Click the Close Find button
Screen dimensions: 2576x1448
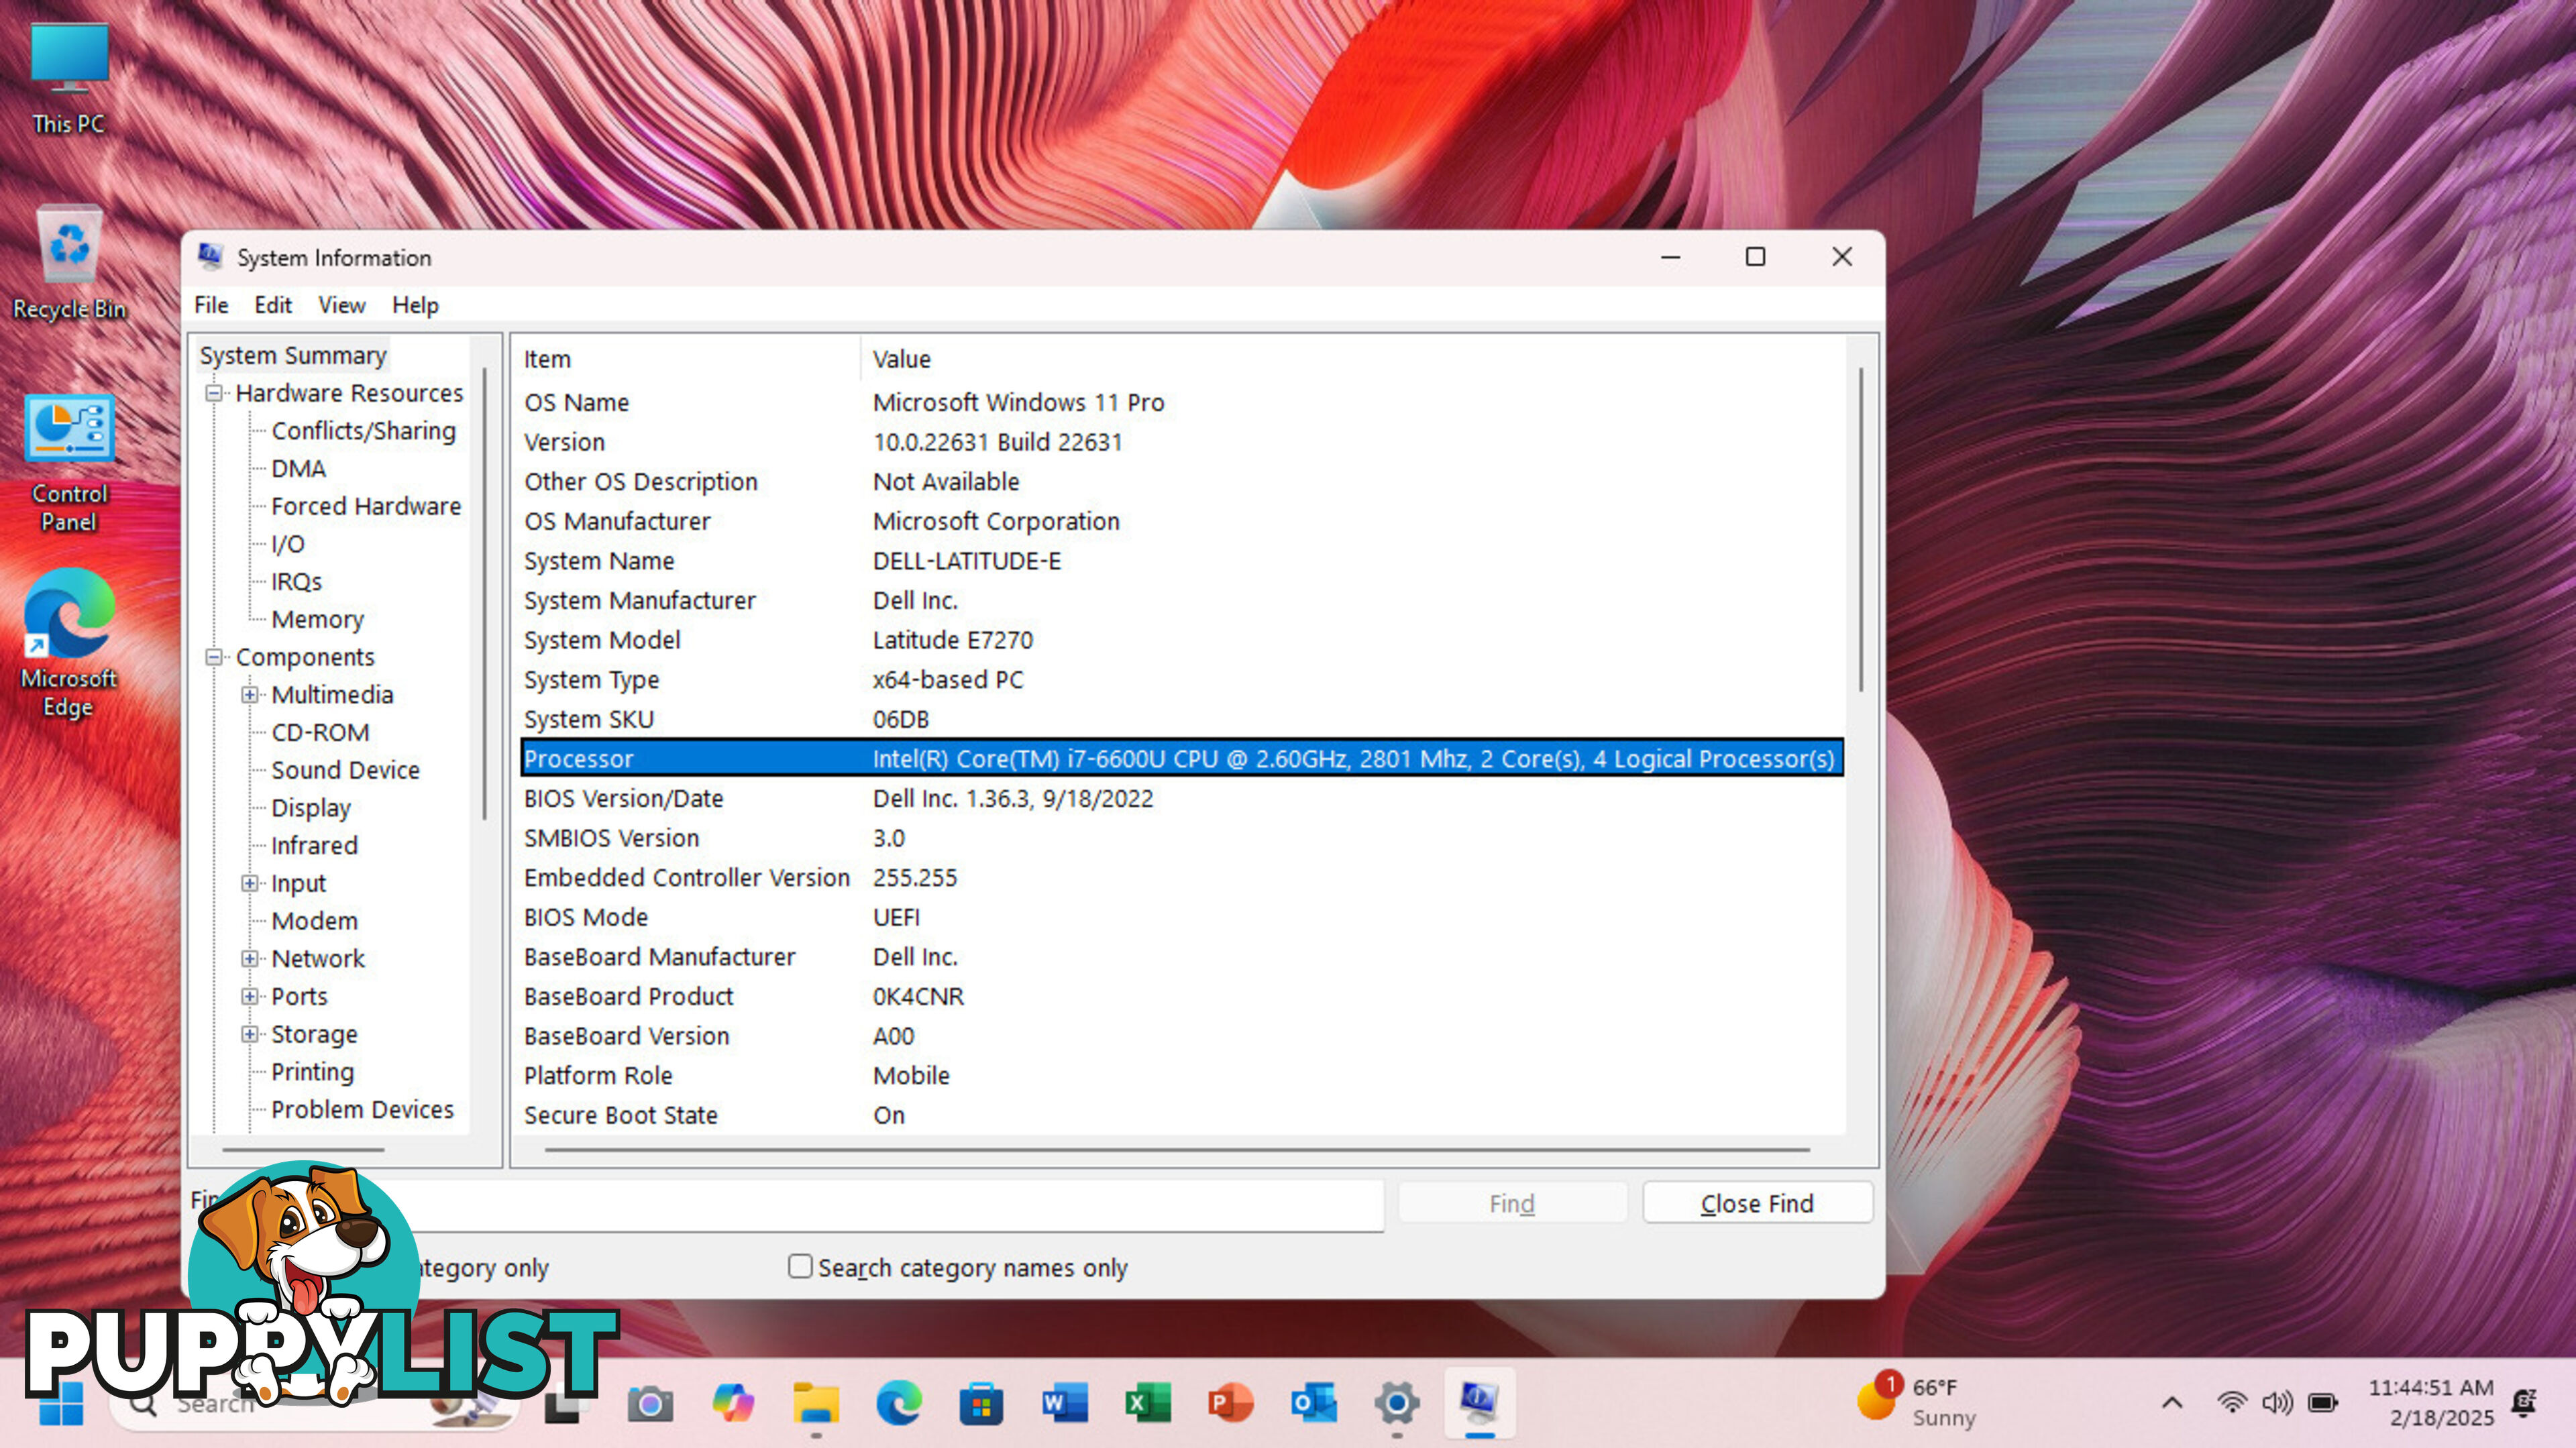(1757, 1203)
